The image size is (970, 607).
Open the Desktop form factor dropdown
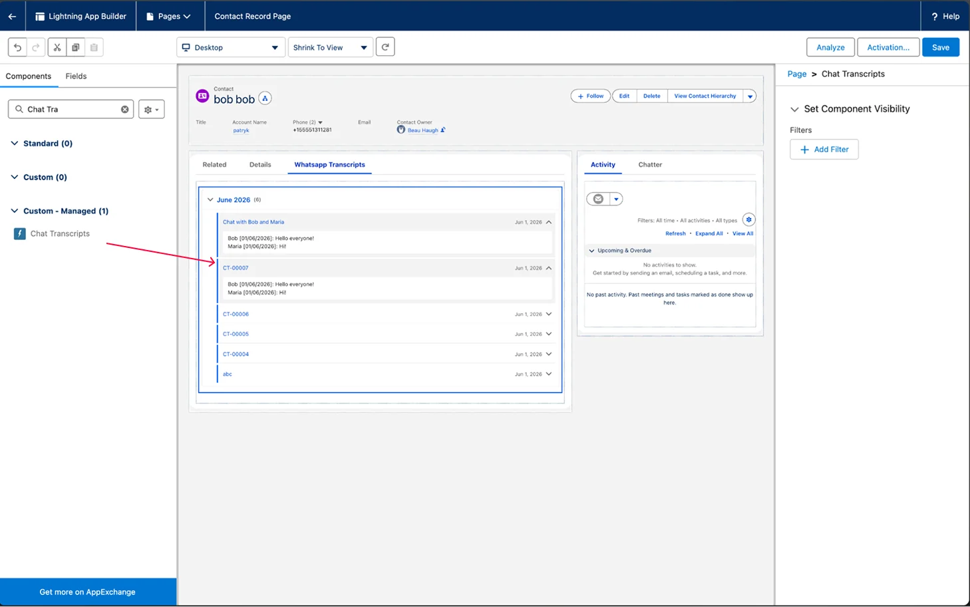pyautogui.click(x=231, y=47)
